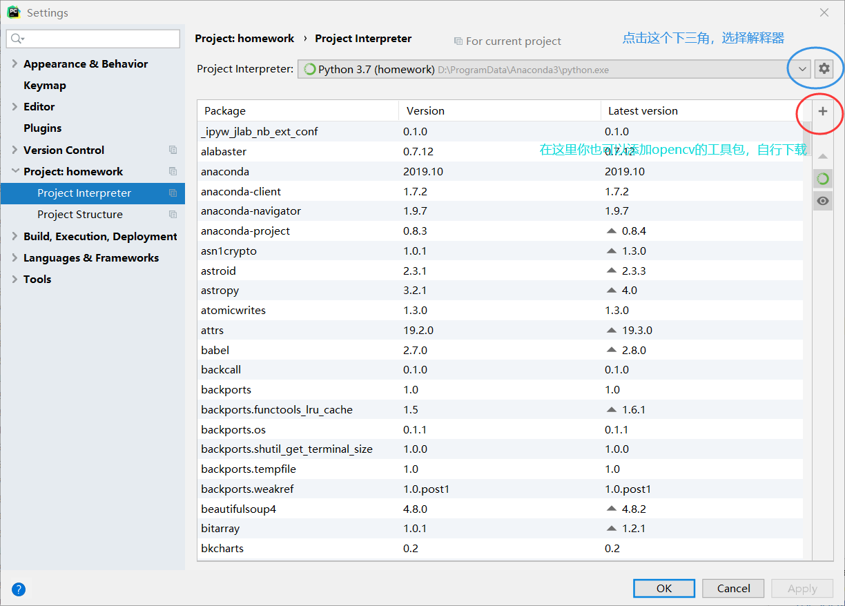Sort by Latest version column header
Viewport: 845px width, 606px height.
(x=701, y=110)
